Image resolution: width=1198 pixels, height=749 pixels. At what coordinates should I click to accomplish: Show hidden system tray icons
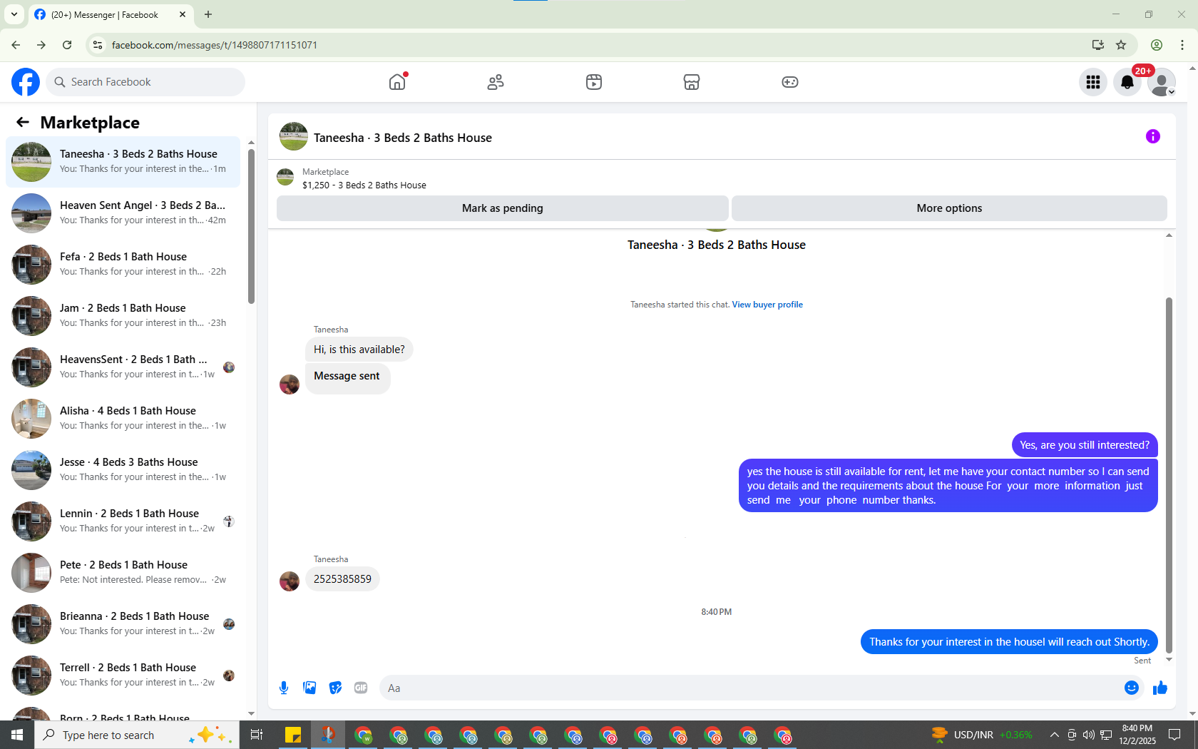[x=1054, y=735]
